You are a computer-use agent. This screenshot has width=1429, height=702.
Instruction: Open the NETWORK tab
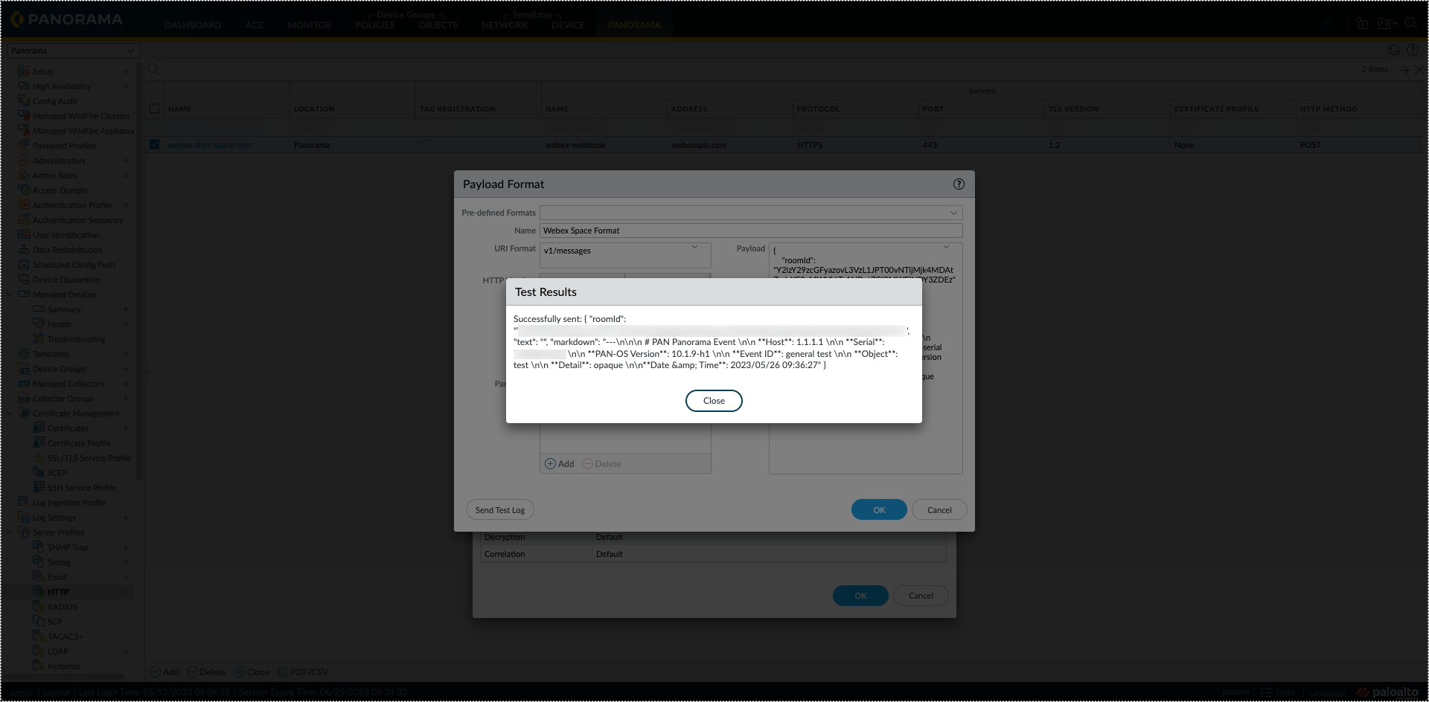click(505, 25)
